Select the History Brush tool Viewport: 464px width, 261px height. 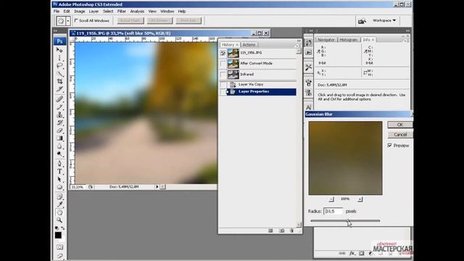59,123
